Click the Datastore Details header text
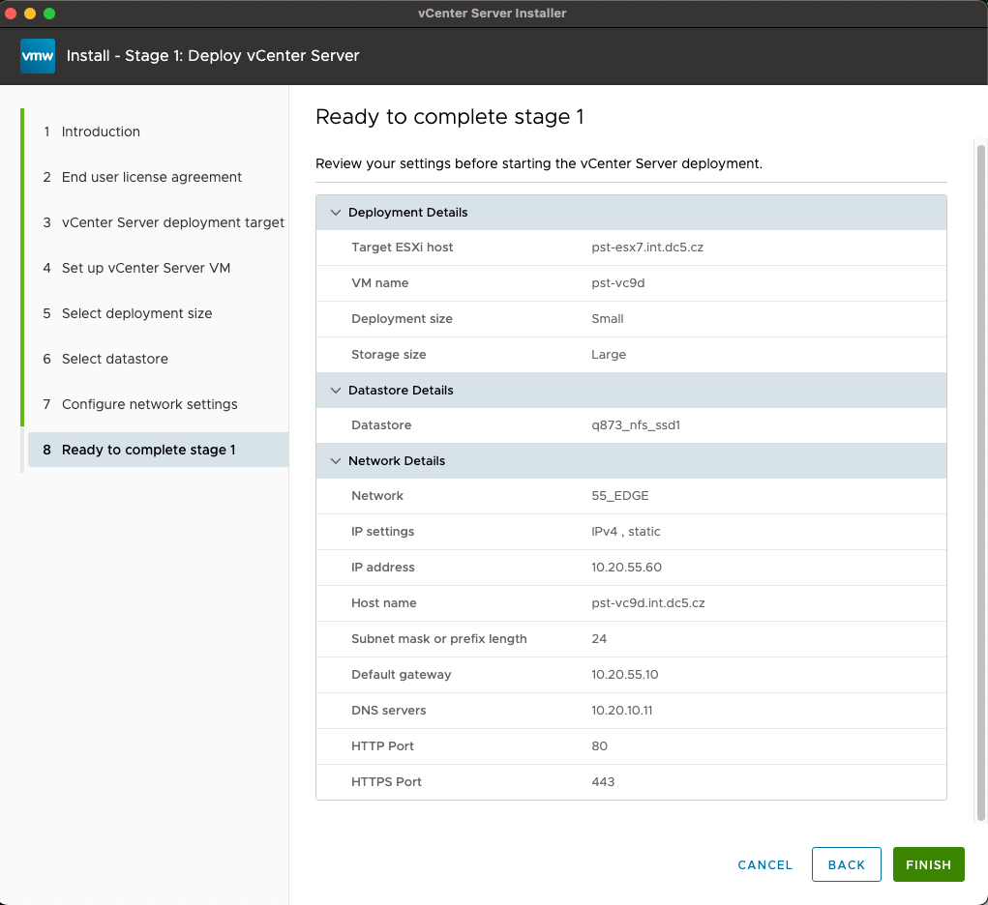Screen dimensions: 988x905 click(401, 391)
